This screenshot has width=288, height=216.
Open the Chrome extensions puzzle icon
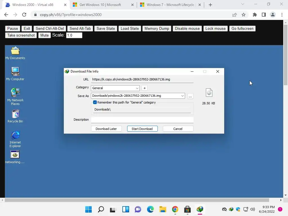tap(255, 15)
